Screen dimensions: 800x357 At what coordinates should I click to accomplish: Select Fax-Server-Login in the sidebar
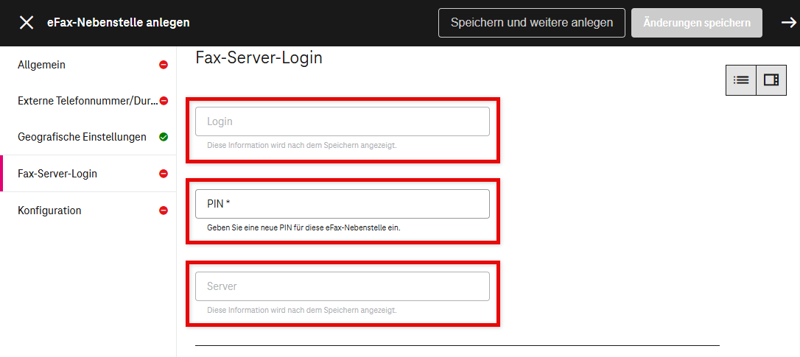(57, 174)
